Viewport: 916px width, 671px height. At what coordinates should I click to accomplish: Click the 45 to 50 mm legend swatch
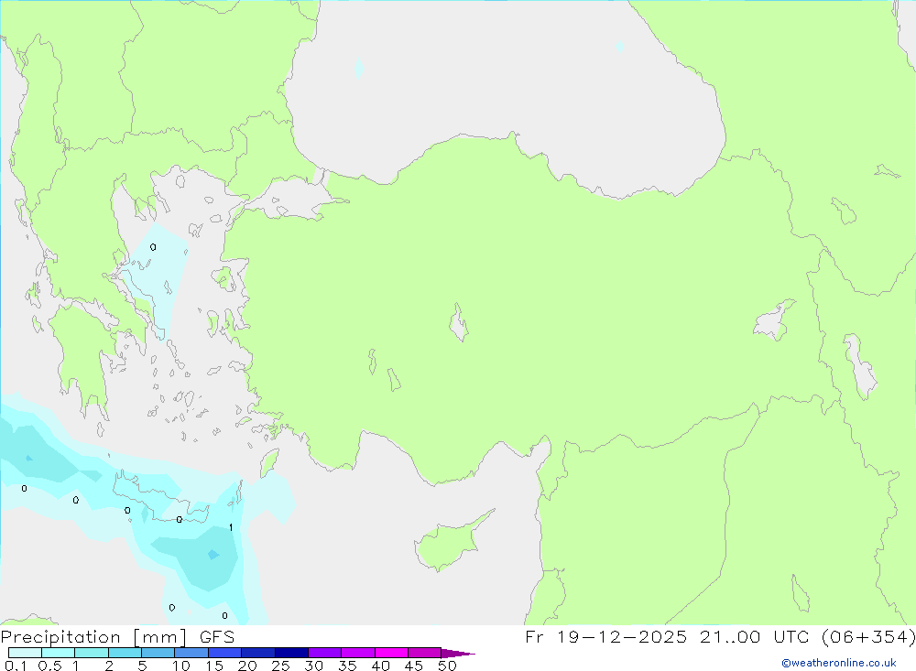click(x=425, y=653)
